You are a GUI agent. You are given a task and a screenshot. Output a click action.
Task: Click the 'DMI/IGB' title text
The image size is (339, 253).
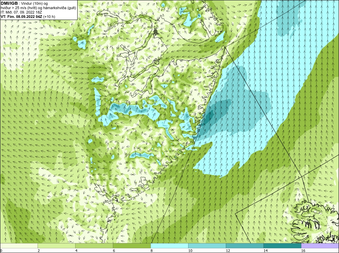(9, 3)
